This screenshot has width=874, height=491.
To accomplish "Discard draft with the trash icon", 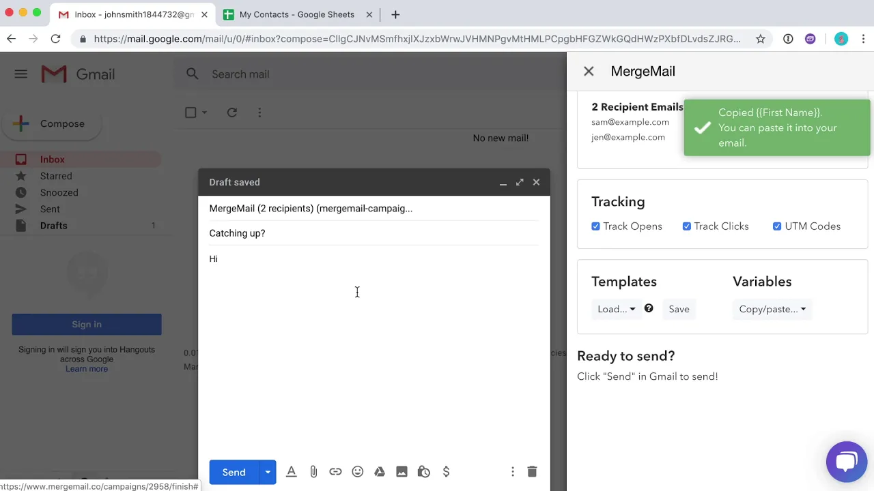I will click(532, 472).
